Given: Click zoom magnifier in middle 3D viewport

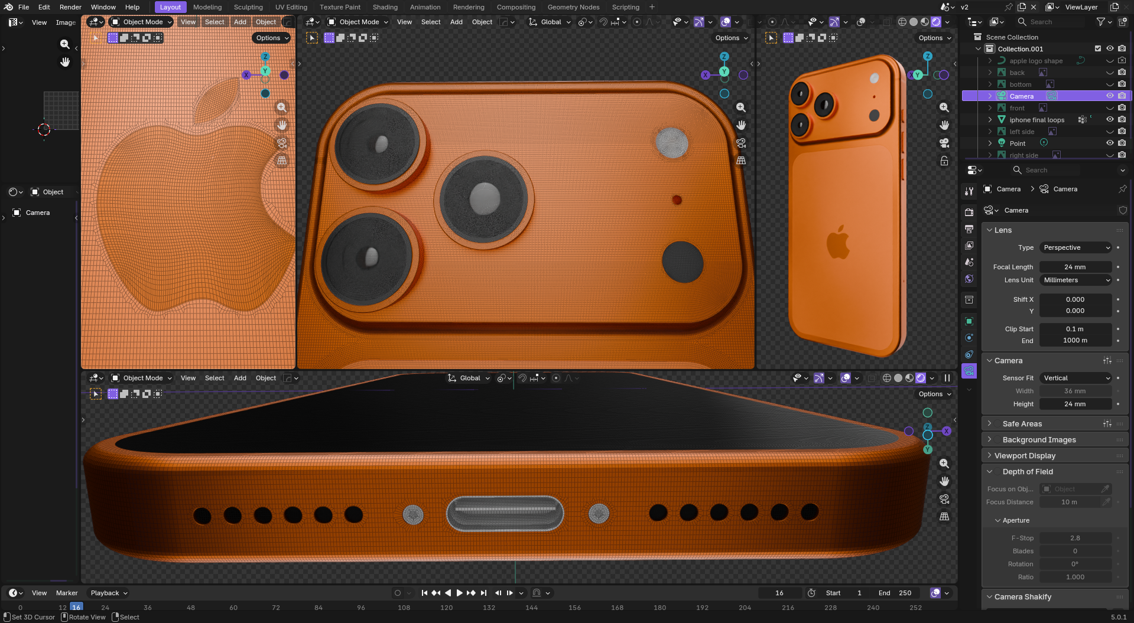Looking at the screenshot, I should pos(741,107).
